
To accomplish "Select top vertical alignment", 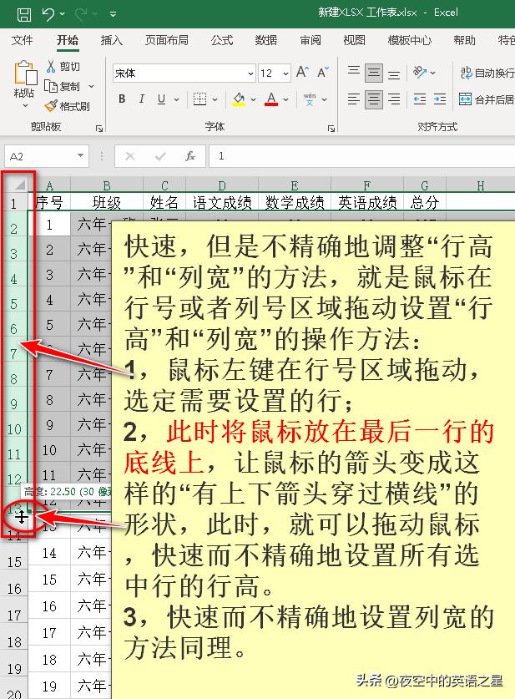I will pyautogui.click(x=354, y=72).
